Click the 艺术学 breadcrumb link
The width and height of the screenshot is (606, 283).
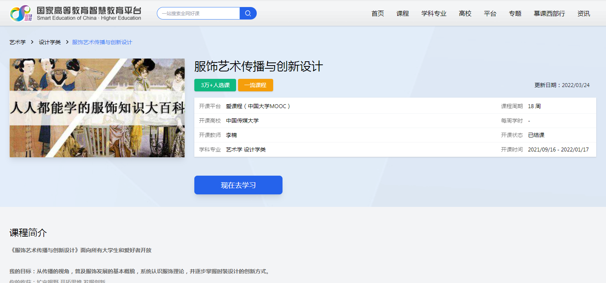point(18,42)
